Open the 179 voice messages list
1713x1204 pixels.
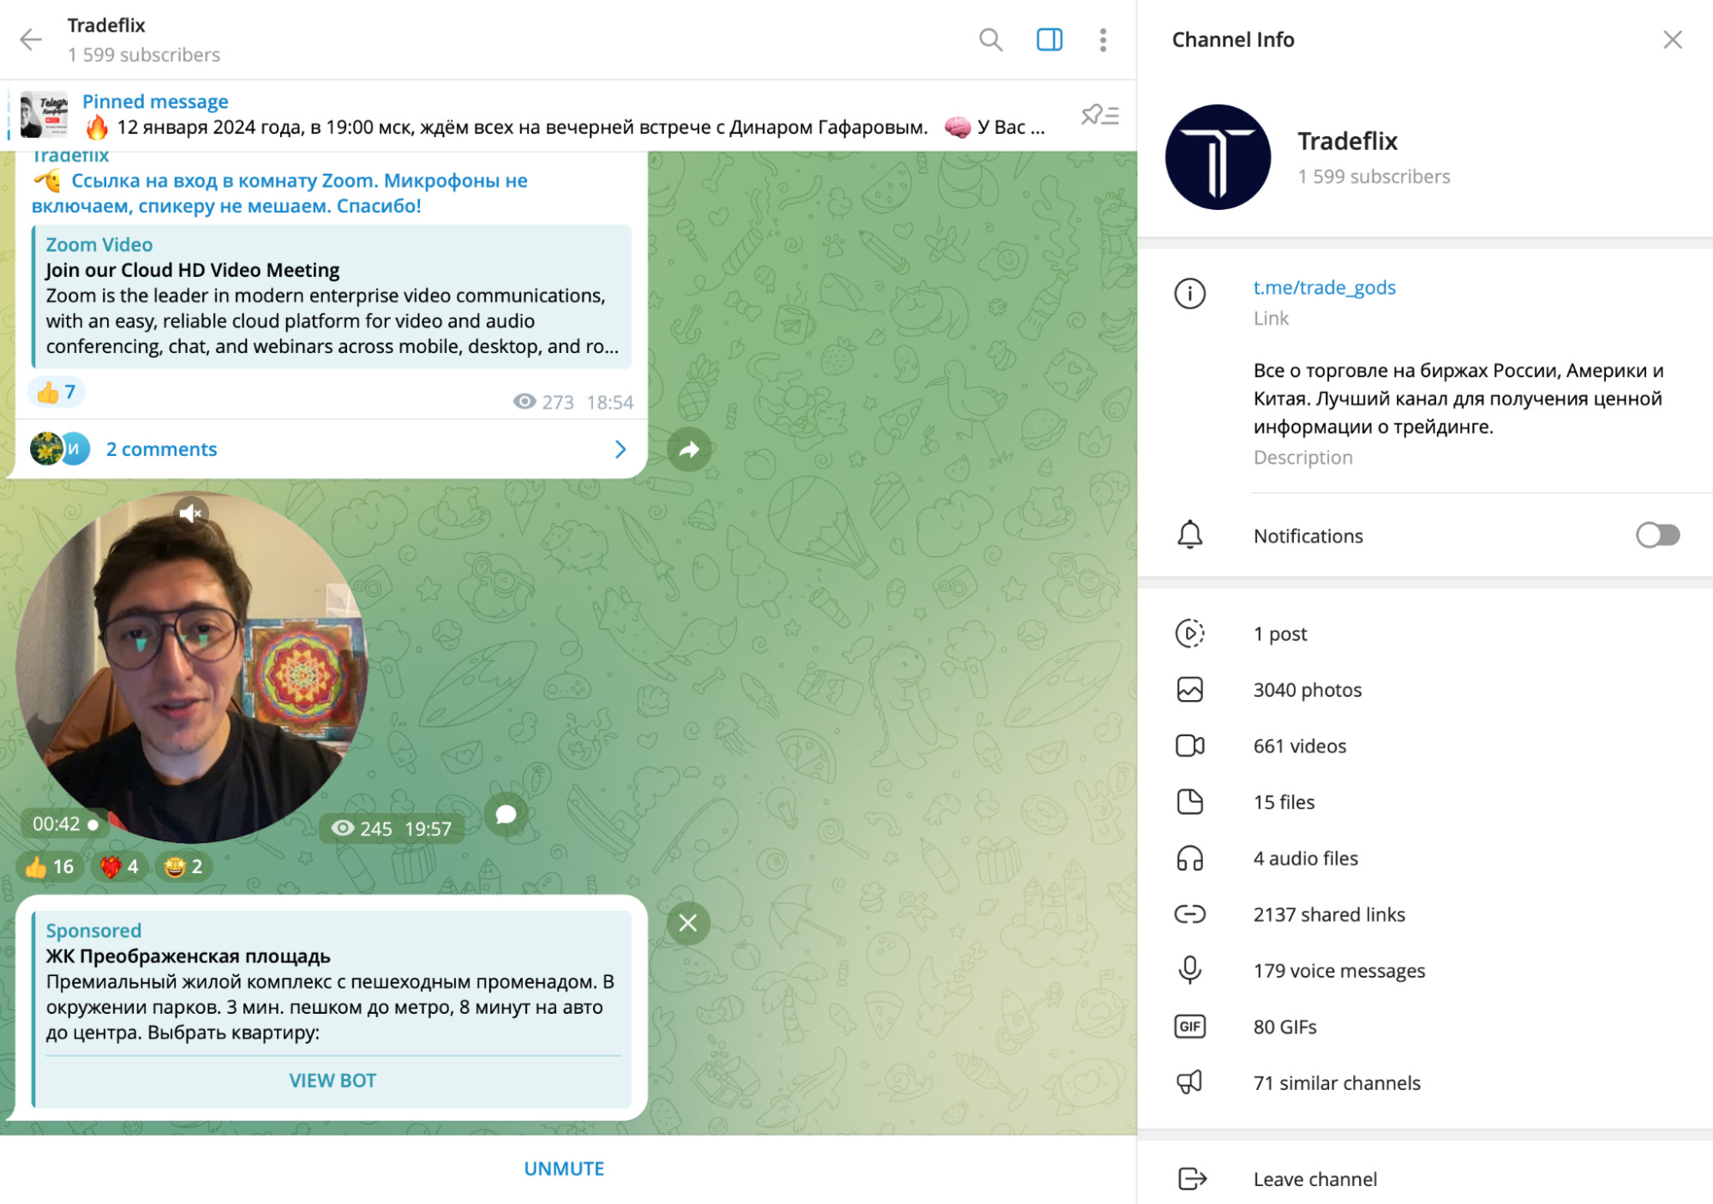point(1425,971)
